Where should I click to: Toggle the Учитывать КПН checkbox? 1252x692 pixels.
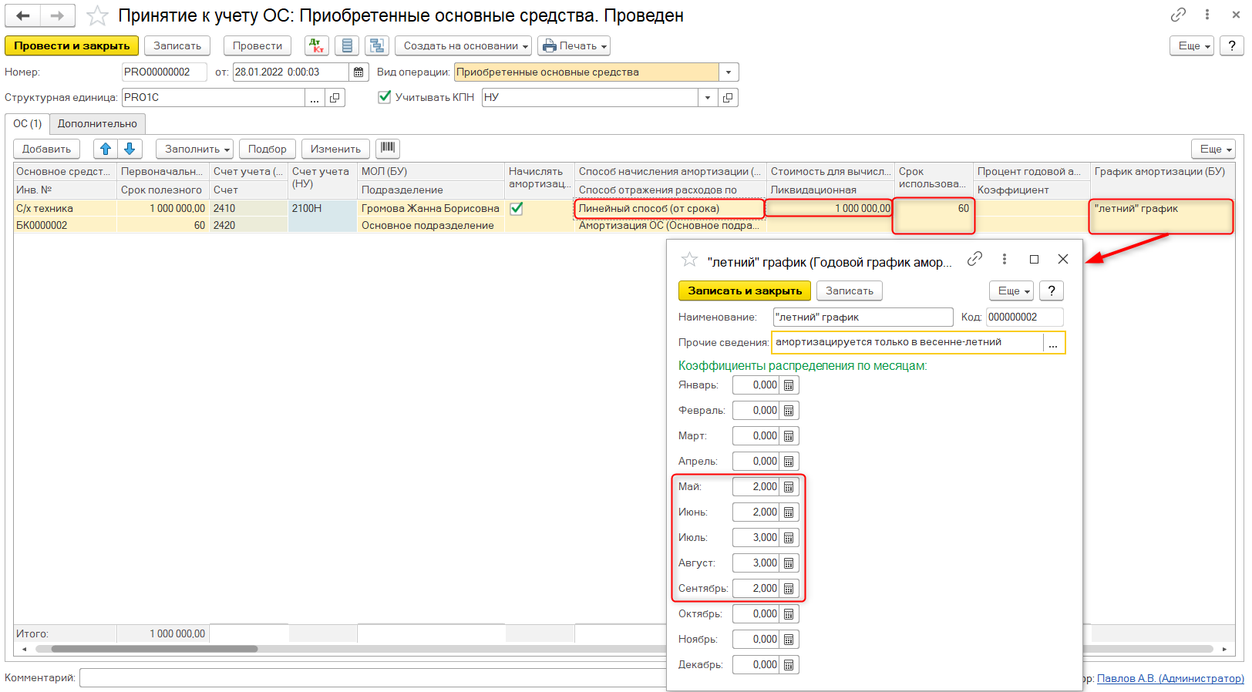click(x=385, y=97)
